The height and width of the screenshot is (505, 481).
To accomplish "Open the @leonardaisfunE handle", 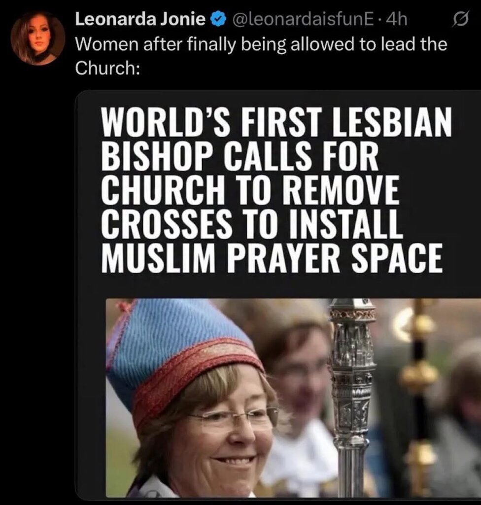I will [x=301, y=20].
